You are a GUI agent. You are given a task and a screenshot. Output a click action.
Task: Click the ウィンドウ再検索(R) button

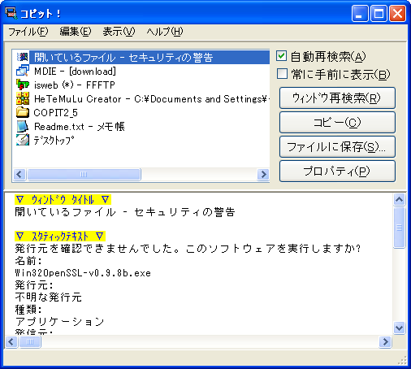click(x=337, y=98)
